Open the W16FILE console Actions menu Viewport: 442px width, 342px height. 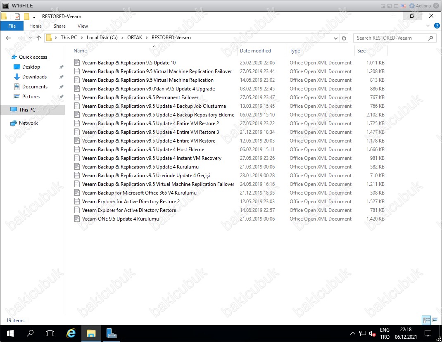pos(420,6)
